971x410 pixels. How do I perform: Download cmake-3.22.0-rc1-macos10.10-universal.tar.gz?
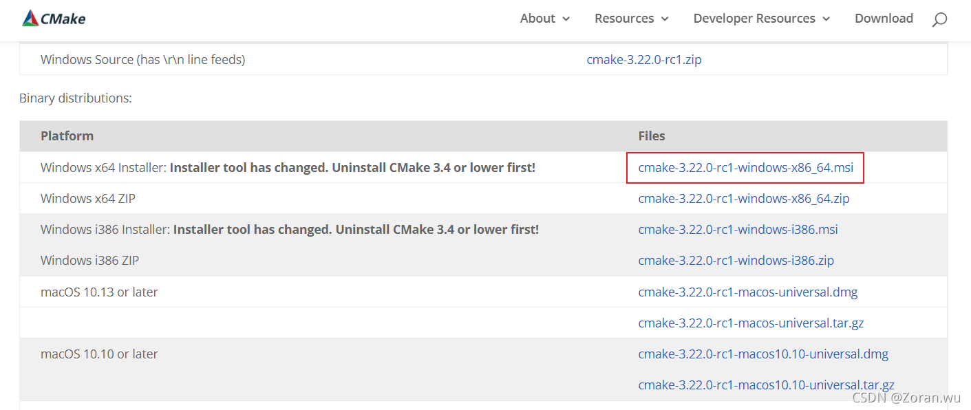point(767,385)
